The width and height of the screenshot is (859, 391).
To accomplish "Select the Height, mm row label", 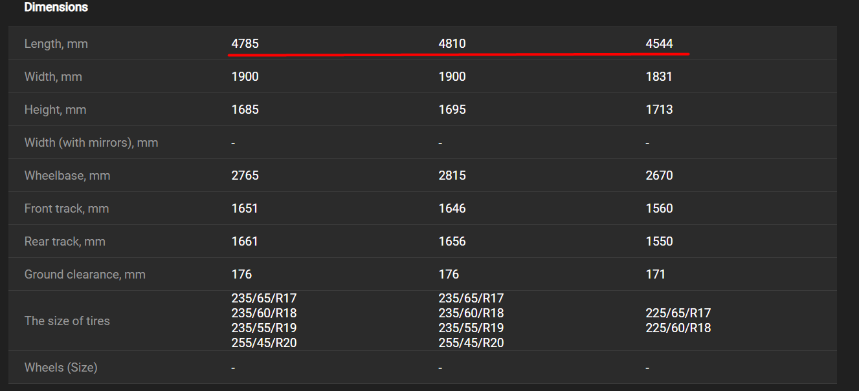I will pos(55,110).
